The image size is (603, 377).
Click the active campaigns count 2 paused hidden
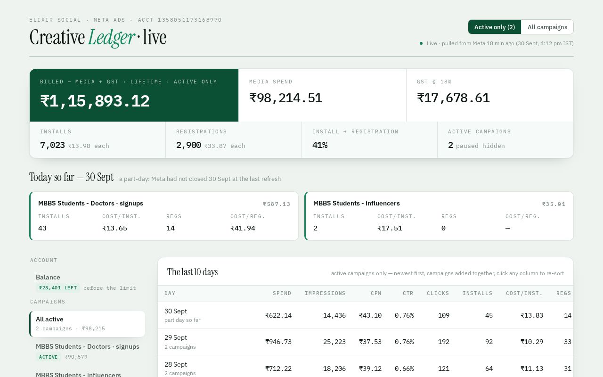476,145
